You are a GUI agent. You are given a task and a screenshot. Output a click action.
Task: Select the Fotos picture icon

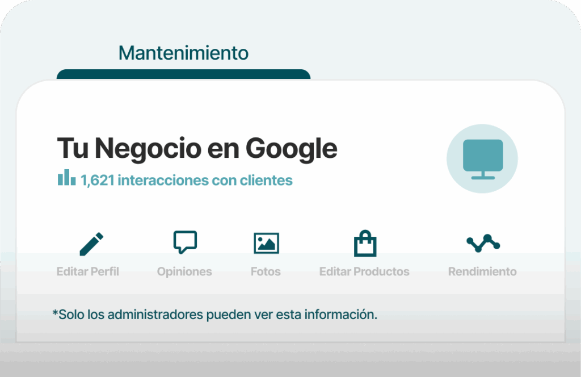266,244
